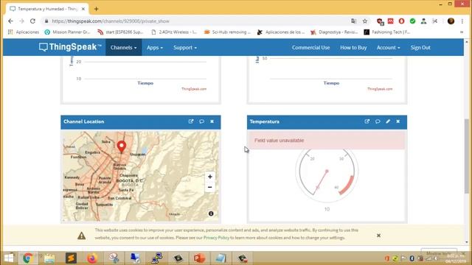
Task: Open a new browser tab
Action: click(97, 9)
